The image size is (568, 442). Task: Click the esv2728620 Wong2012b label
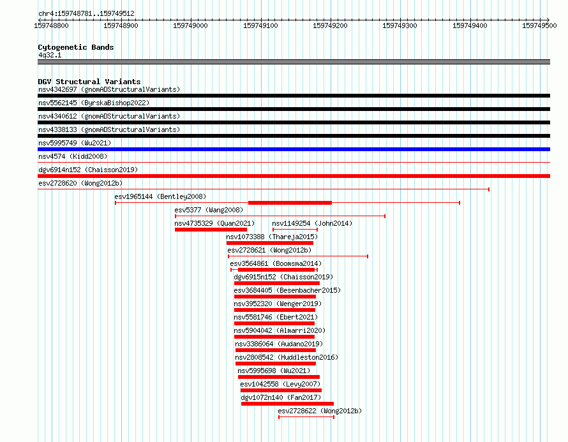pyautogui.click(x=80, y=183)
